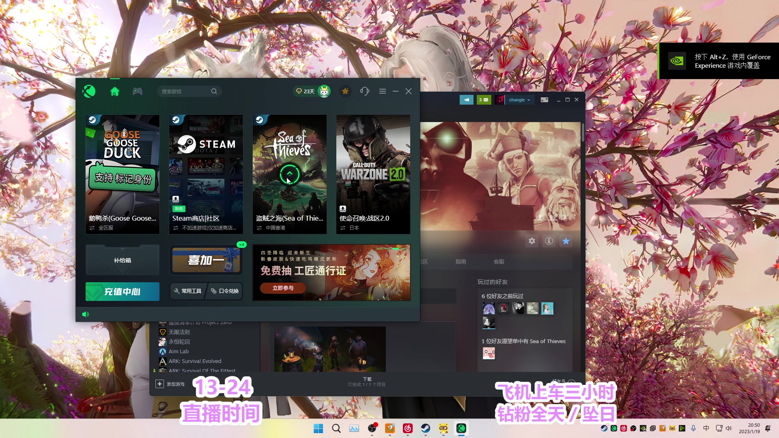Open the 喜加一 free games banner

(x=206, y=260)
